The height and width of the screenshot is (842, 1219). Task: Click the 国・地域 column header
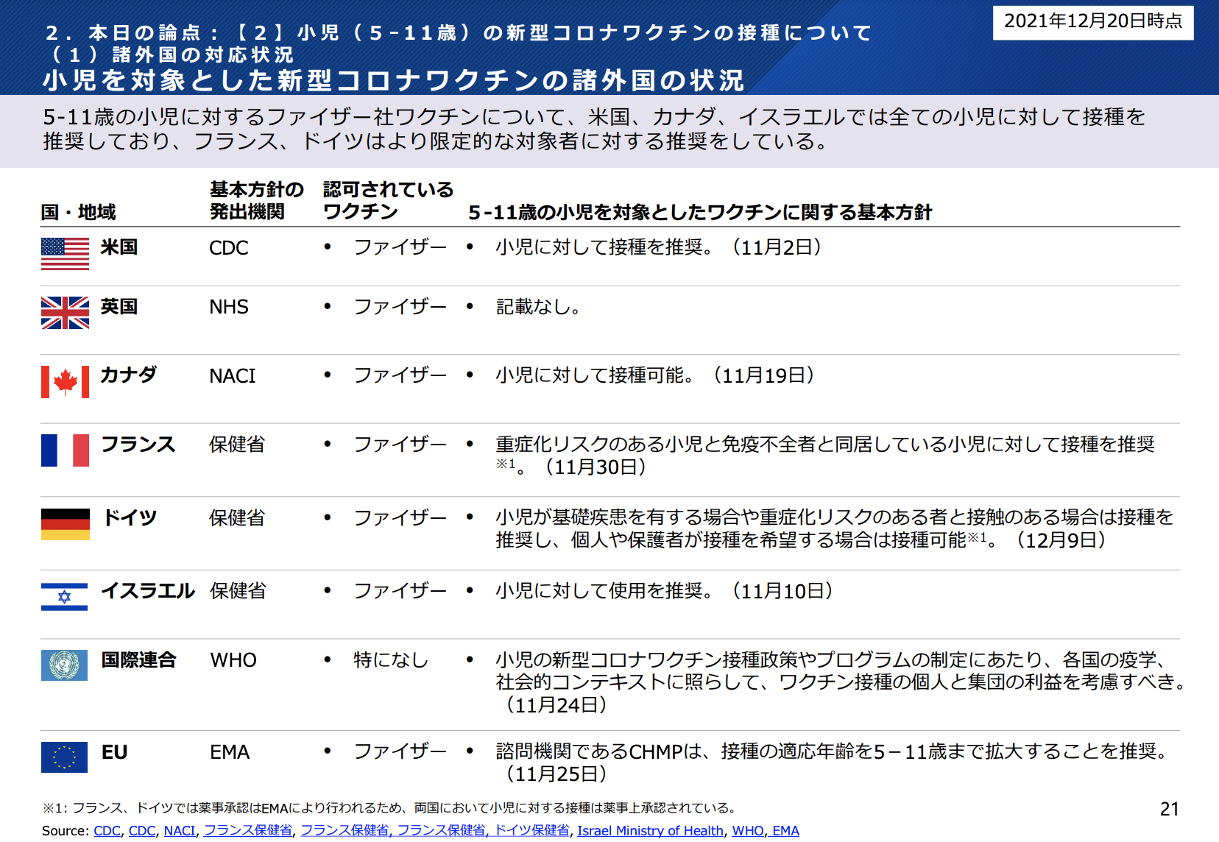coord(78,213)
